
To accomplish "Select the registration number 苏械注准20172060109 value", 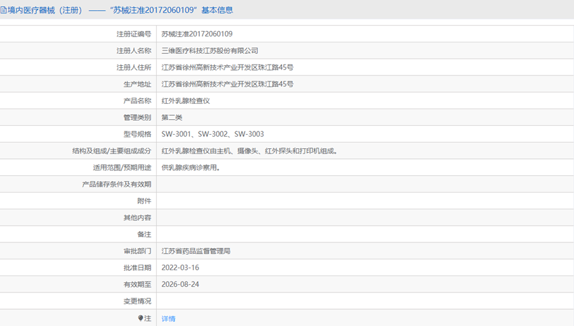I will [x=197, y=34].
